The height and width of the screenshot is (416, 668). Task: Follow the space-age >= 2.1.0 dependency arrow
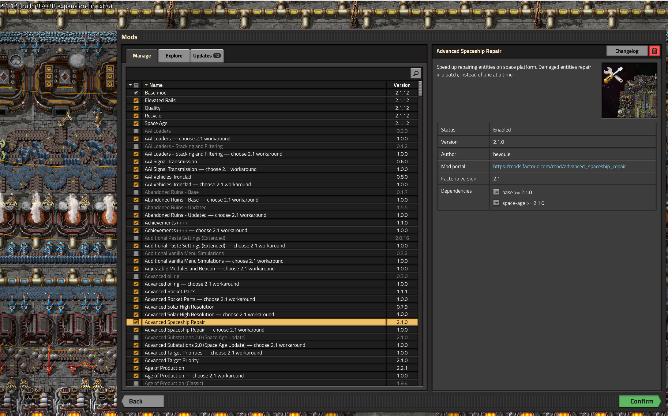click(x=496, y=203)
